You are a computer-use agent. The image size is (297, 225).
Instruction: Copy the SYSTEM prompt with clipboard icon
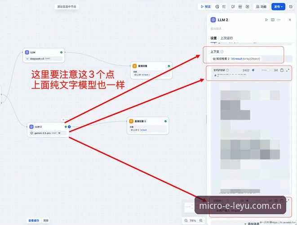pyautogui.click(x=282, y=70)
